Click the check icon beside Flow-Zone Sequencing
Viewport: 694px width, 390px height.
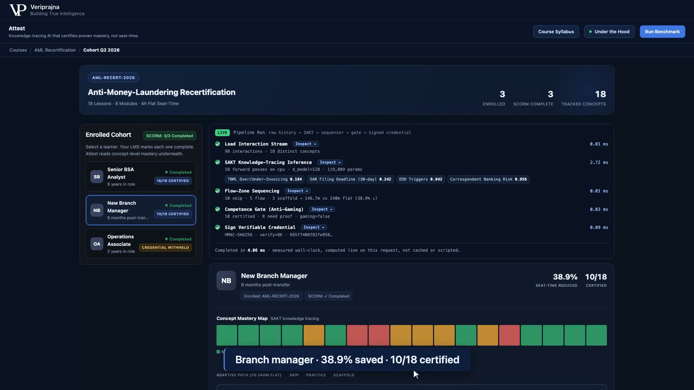point(218,191)
